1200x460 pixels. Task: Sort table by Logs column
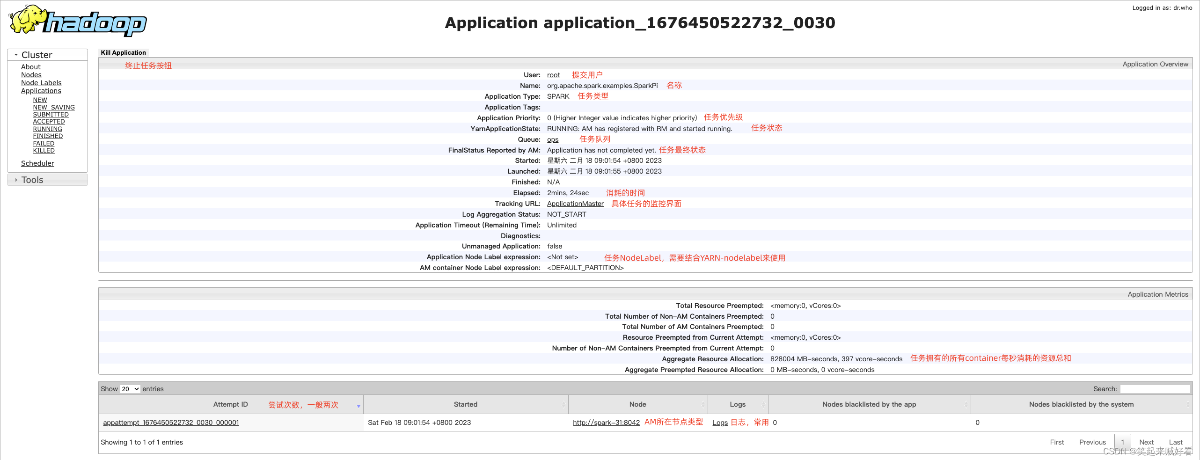738,404
